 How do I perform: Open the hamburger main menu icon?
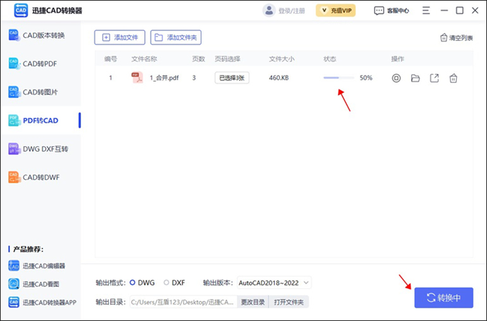pos(426,11)
